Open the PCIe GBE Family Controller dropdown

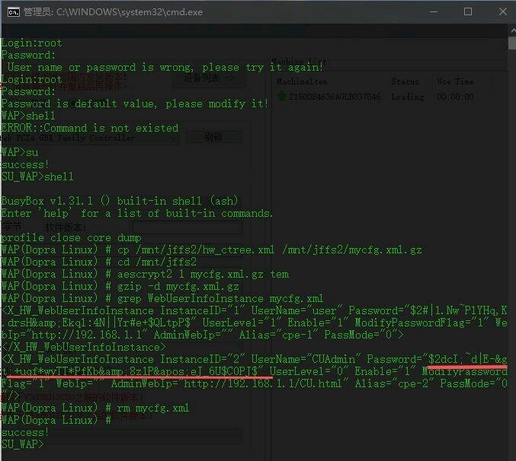(89, 138)
